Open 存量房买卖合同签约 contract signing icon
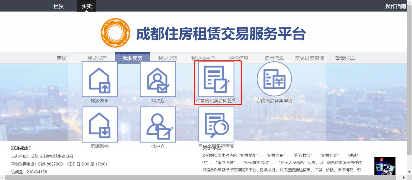 click(216, 79)
